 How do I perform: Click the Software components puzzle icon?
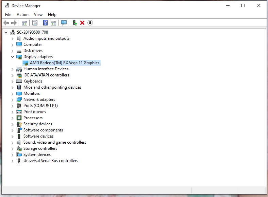coord(19,130)
